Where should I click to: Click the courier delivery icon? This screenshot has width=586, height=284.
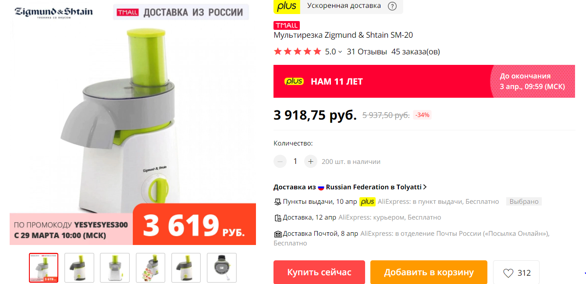277,218
